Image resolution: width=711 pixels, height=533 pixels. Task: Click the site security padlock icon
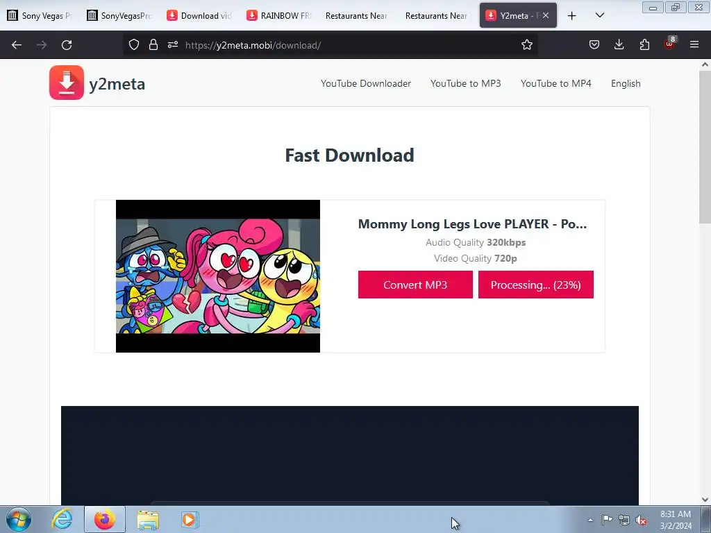click(153, 44)
